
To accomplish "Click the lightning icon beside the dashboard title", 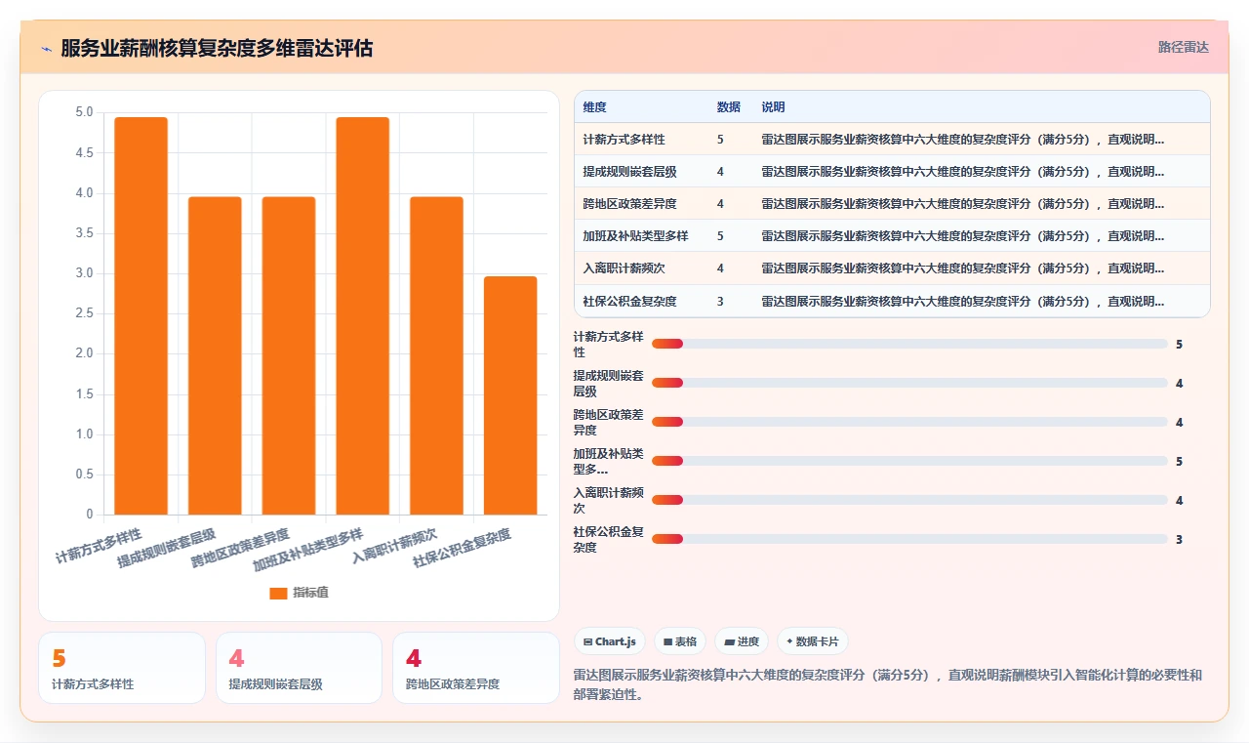I will (x=46, y=49).
